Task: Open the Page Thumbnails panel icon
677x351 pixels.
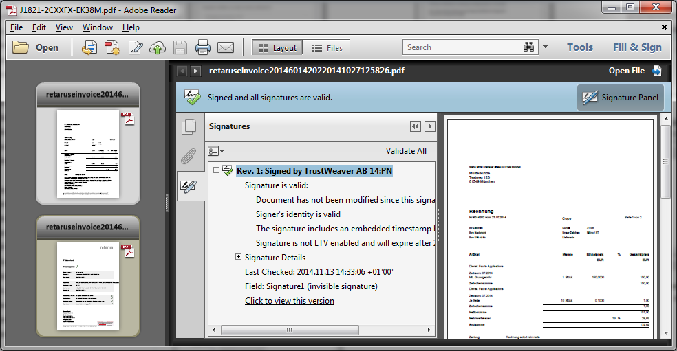Action: click(x=188, y=127)
